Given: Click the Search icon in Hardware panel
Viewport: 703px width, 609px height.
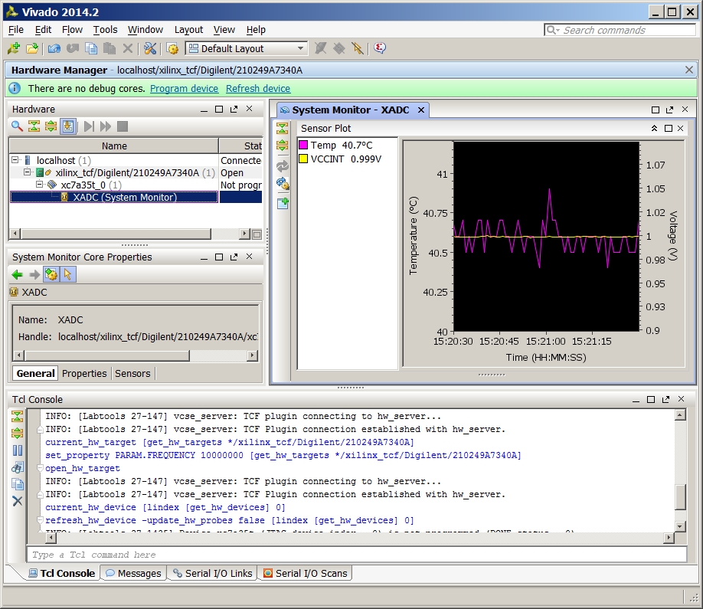Looking at the screenshot, I should pyautogui.click(x=17, y=126).
